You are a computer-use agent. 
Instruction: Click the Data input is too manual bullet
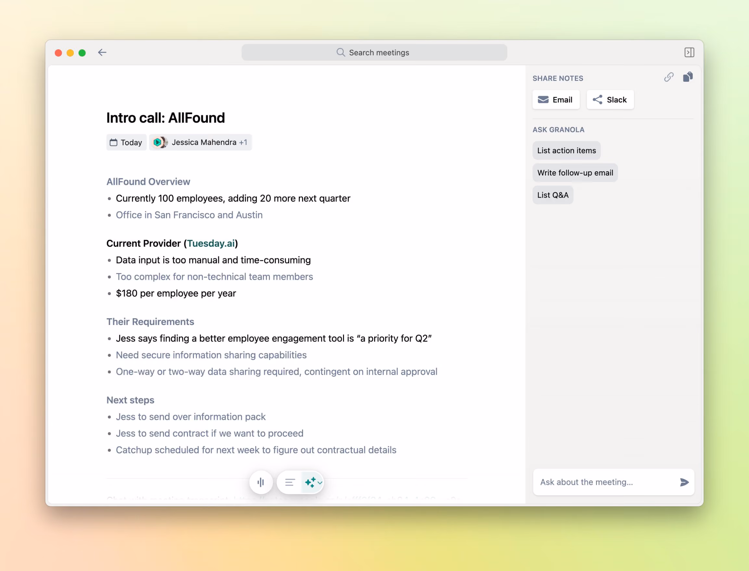coord(213,260)
